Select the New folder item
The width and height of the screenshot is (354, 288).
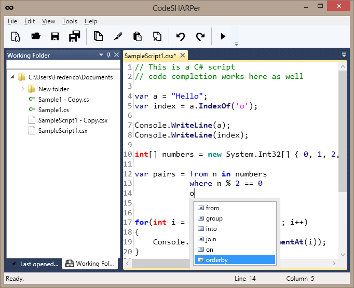[x=53, y=89]
